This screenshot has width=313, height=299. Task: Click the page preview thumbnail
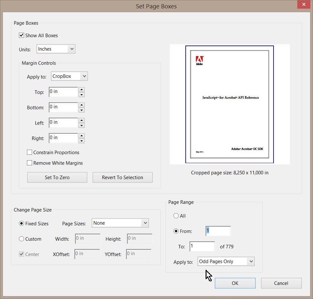pos(229,104)
